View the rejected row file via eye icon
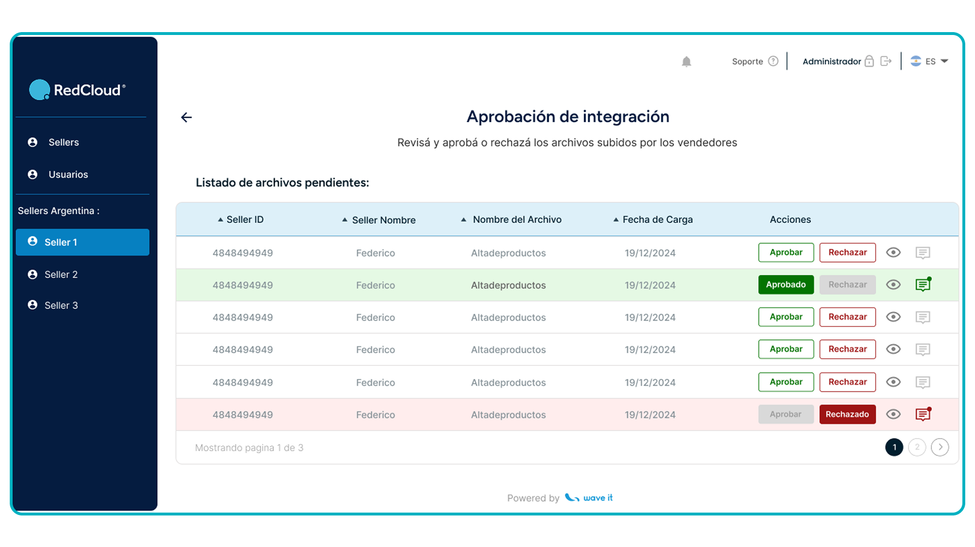This screenshot has height=547, width=975. coord(893,414)
